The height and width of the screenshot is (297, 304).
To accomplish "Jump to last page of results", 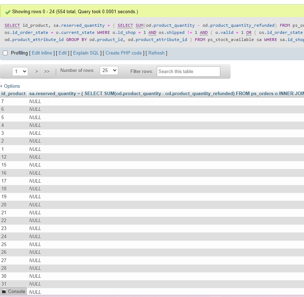I will tap(47, 71).
